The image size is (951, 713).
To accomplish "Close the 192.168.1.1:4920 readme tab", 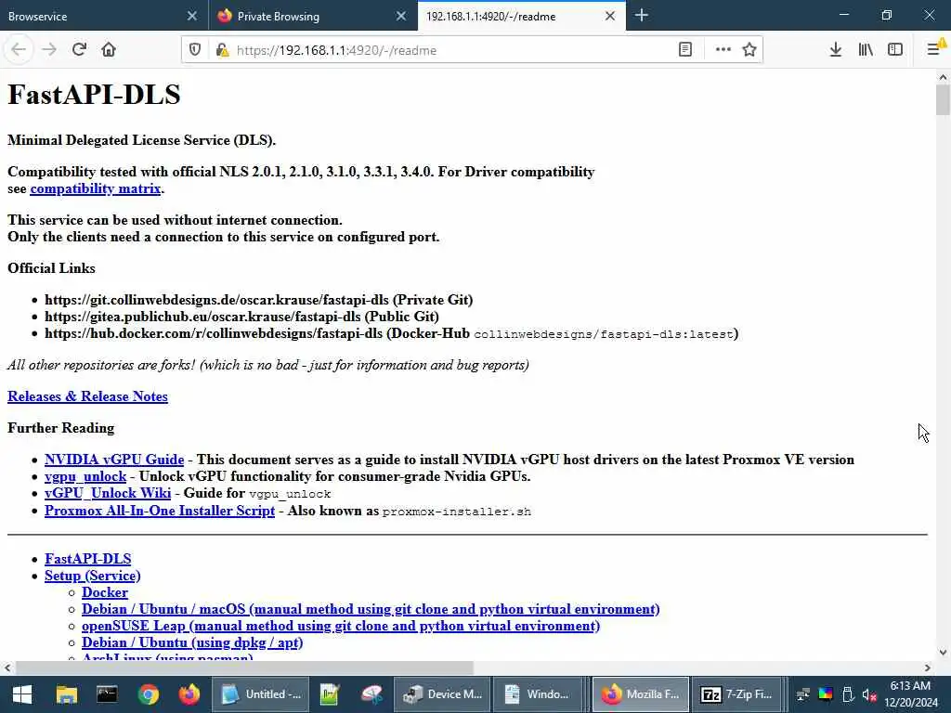I will 610,17.
